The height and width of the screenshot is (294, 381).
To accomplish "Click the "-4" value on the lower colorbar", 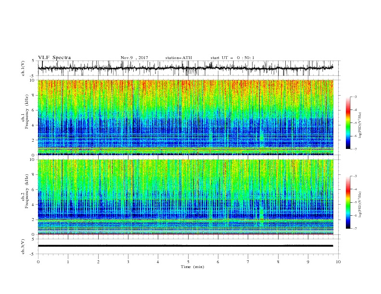I will [x=355, y=189].
